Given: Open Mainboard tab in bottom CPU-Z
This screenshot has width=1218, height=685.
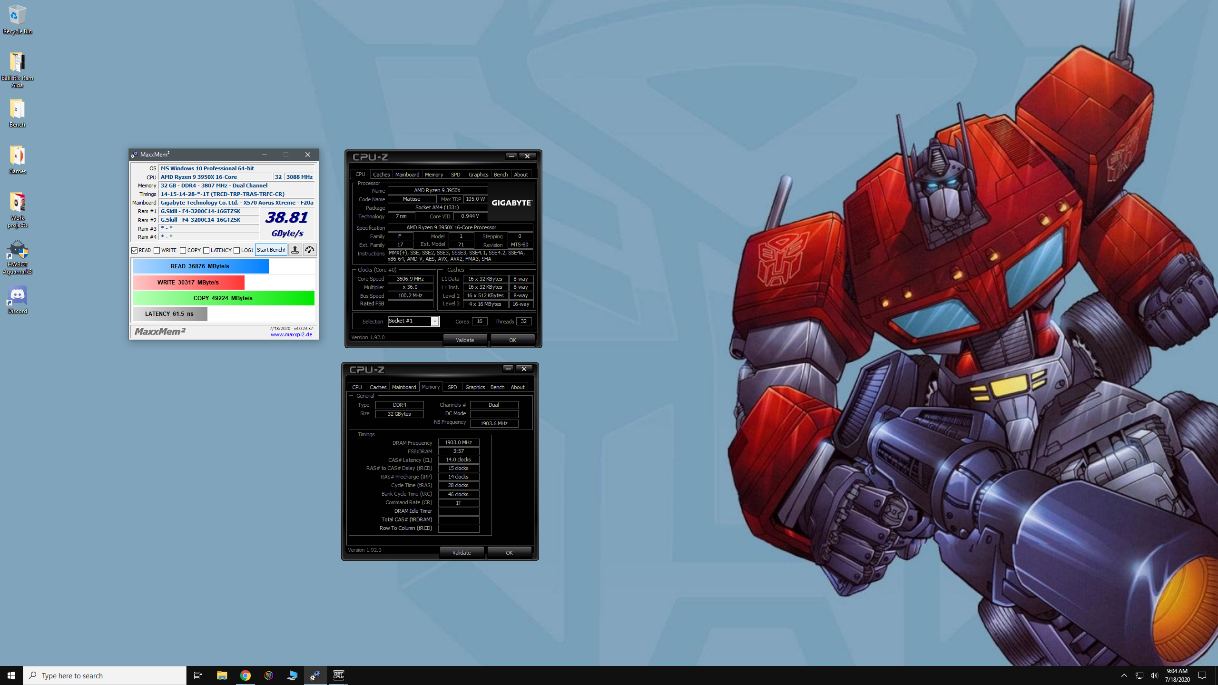Looking at the screenshot, I should click(404, 387).
